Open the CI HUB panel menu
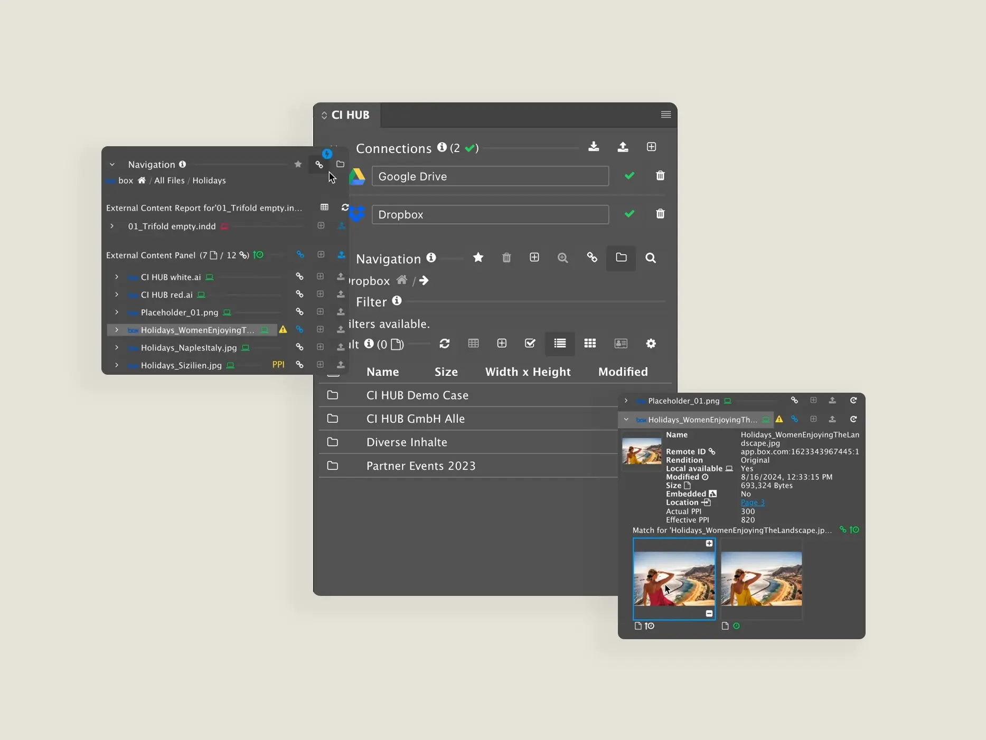 tap(665, 115)
